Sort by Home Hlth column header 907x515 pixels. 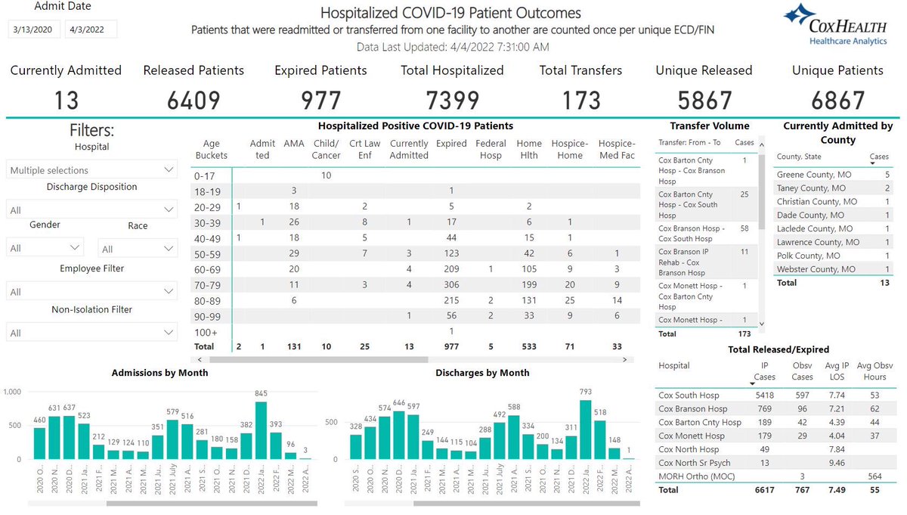(529, 149)
